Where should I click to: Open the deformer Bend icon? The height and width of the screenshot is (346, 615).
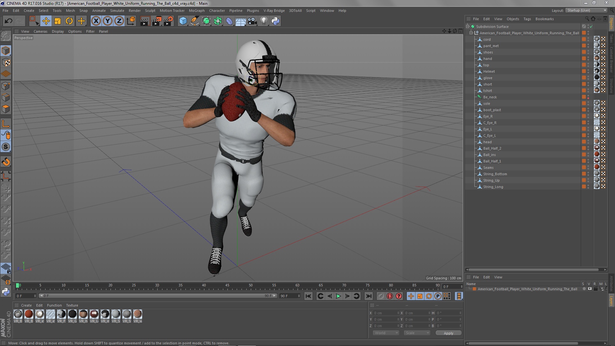[229, 21]
